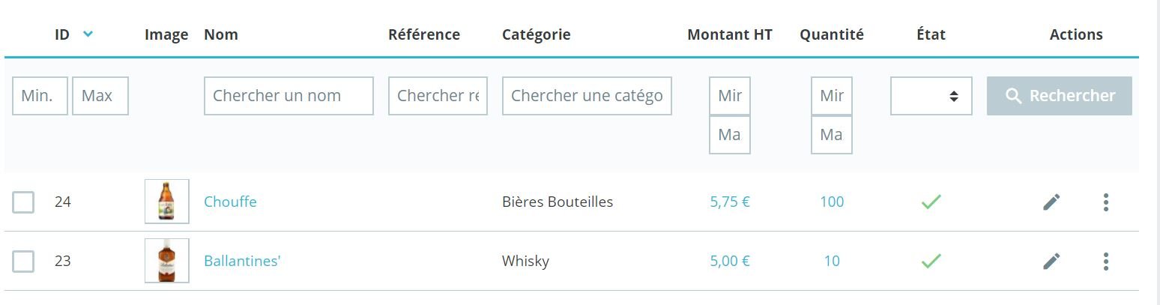The height and width of the screenshot is (305, 1160).
Task: Sort by the Nom column header
Action: coord(221,34)
